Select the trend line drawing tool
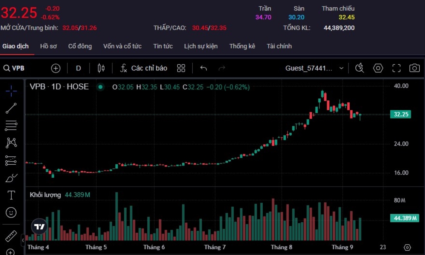Screen dimensions: 425x255 [x=11, y=108]
